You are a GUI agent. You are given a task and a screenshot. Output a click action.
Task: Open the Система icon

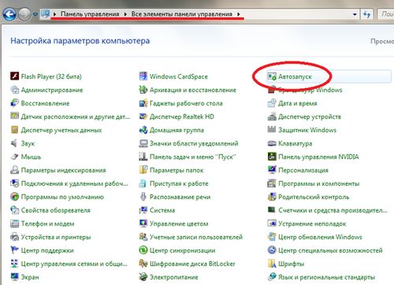(143, 210)
